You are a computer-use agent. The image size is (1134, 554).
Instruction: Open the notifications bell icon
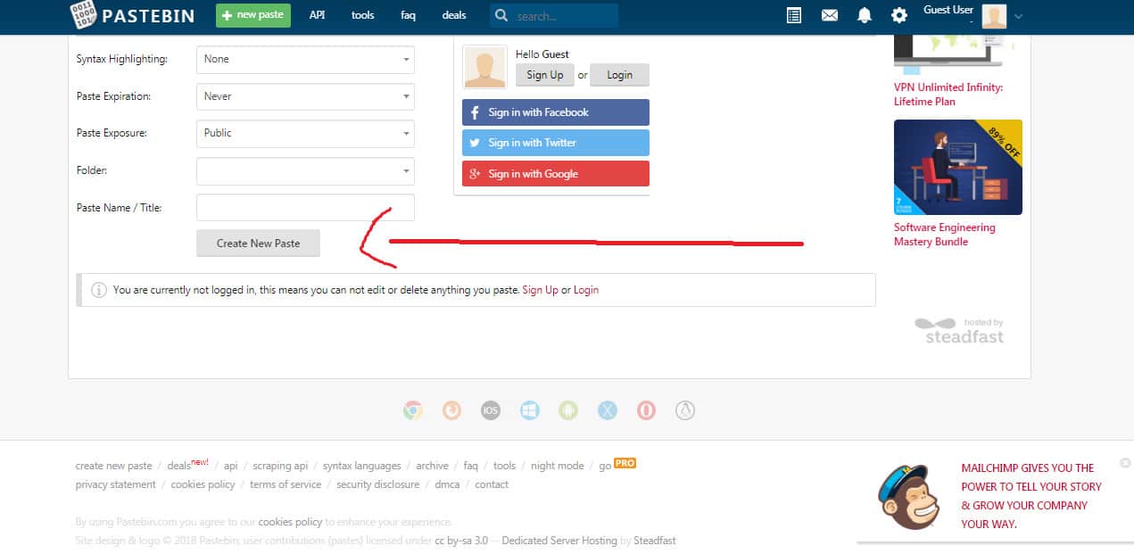click(x=864, y=15)
